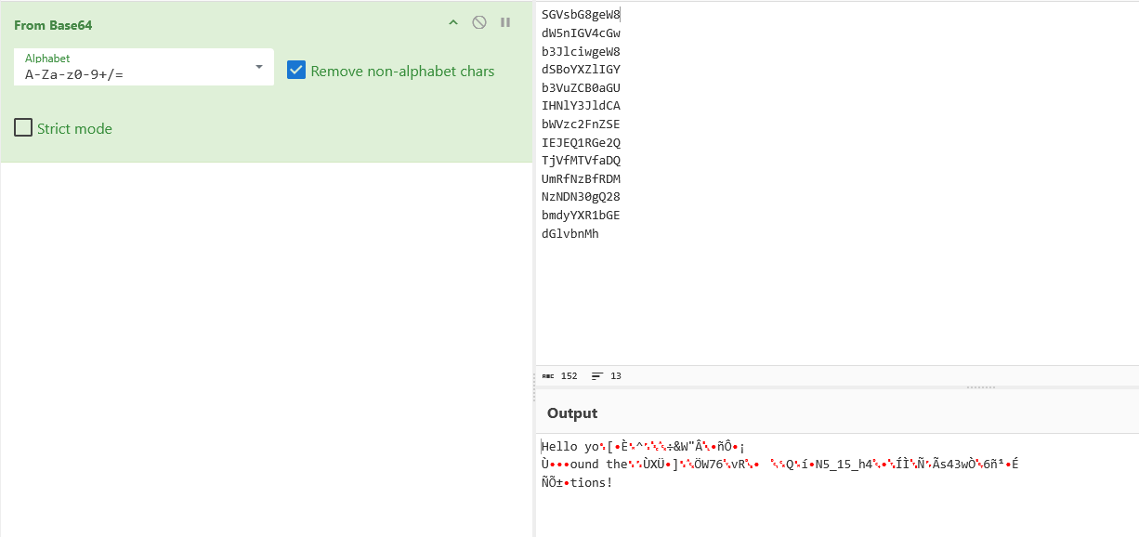Screen dimensions: 1139x537
Task: Click output line ending with tions!
Action: [x=577, y=483]
